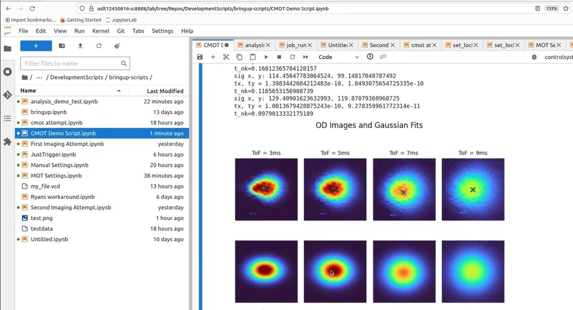Viewport: 573px width, 310px height.
Task: Open the Extension Manager puzzle icon
Action: point(7,142)
